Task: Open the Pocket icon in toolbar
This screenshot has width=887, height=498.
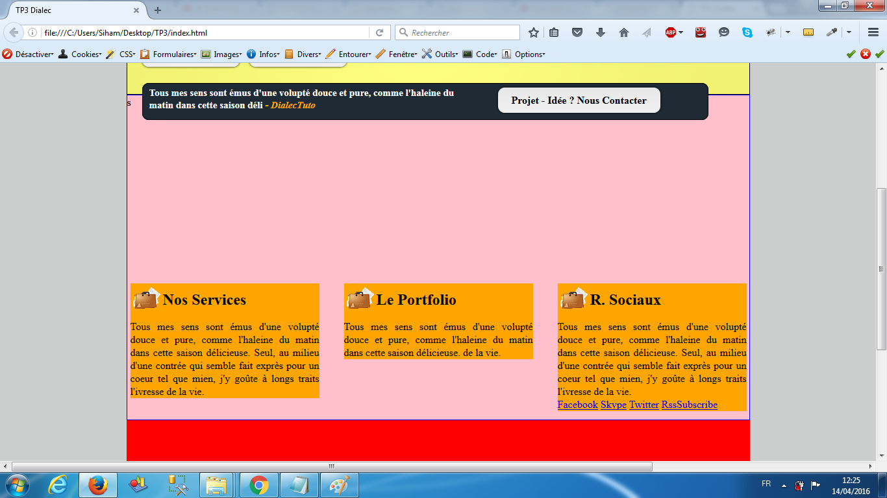Action: click(577, 32)
